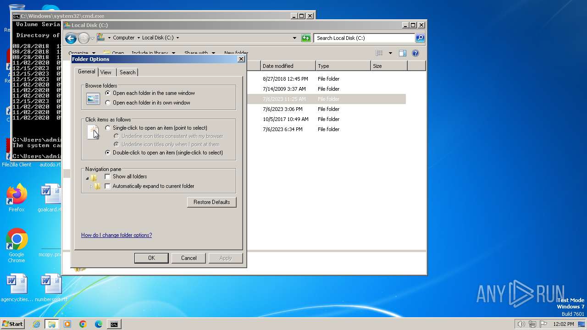Open the Share with menu
The width and height of the screenshot is (587, 330).
pos(199,53)
